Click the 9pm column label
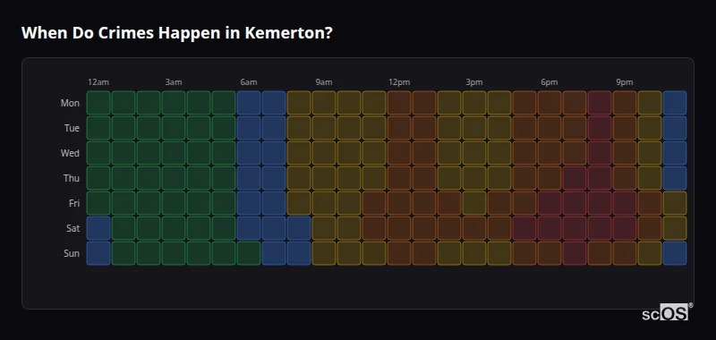Image resolution: width=716 pixels, height=340 pixels. [625, 82]
